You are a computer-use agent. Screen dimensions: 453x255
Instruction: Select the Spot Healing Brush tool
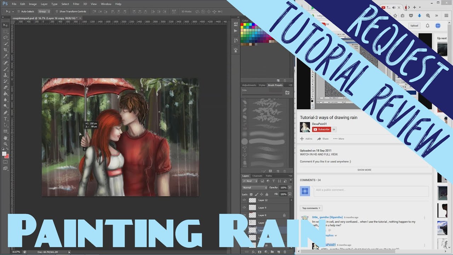tap(5, 63)
